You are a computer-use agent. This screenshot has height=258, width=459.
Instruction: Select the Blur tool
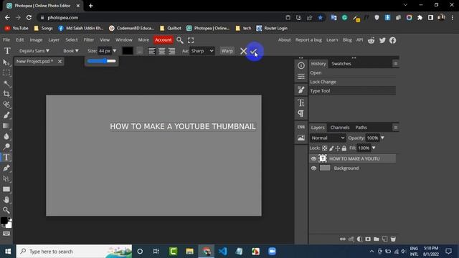(x=6, y=136)
